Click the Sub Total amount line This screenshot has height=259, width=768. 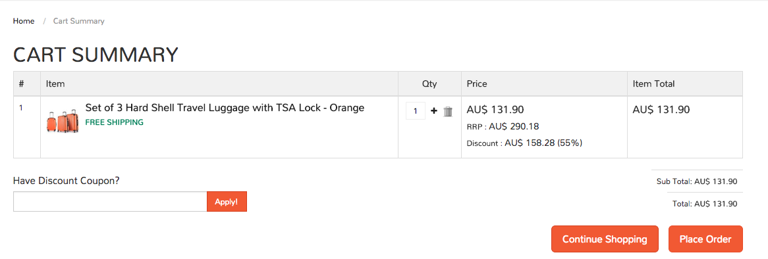[696, 181]
